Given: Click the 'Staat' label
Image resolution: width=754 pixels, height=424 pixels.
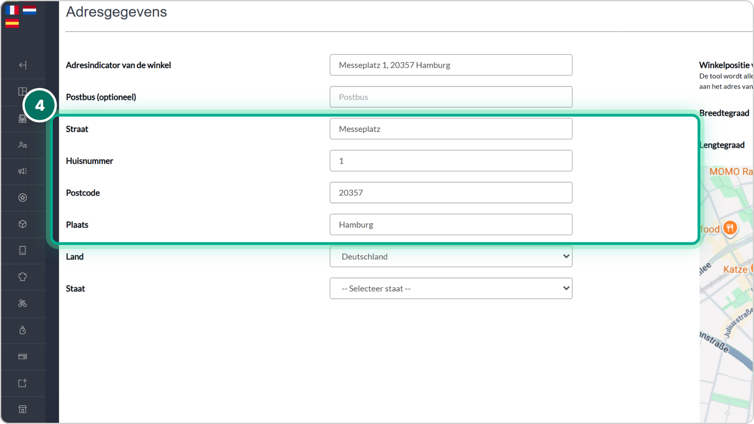Looking at the screenshot, I should 75,288.
